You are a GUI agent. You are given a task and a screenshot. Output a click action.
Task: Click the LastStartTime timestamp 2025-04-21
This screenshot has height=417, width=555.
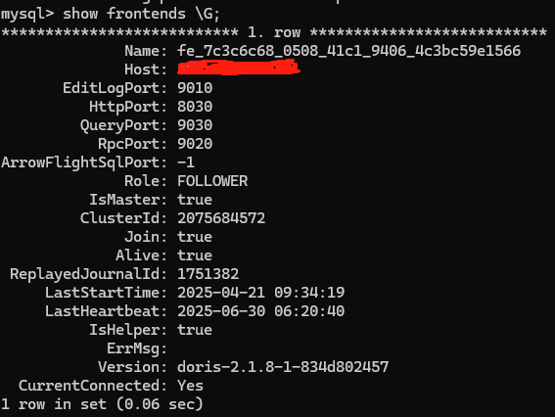pos(261,293)
